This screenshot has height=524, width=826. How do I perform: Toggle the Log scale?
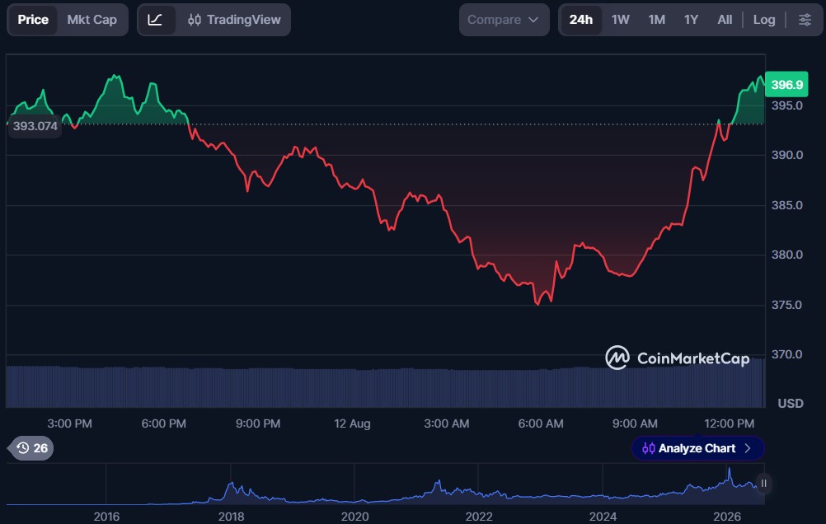tap(764, 20)
